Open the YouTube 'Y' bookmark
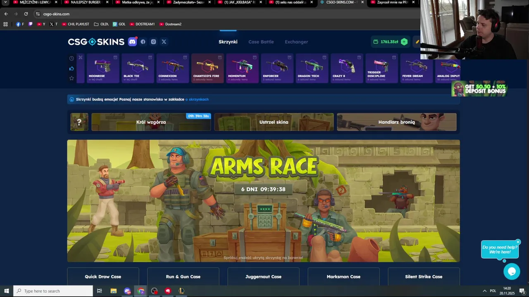 (x=41, y=24)
